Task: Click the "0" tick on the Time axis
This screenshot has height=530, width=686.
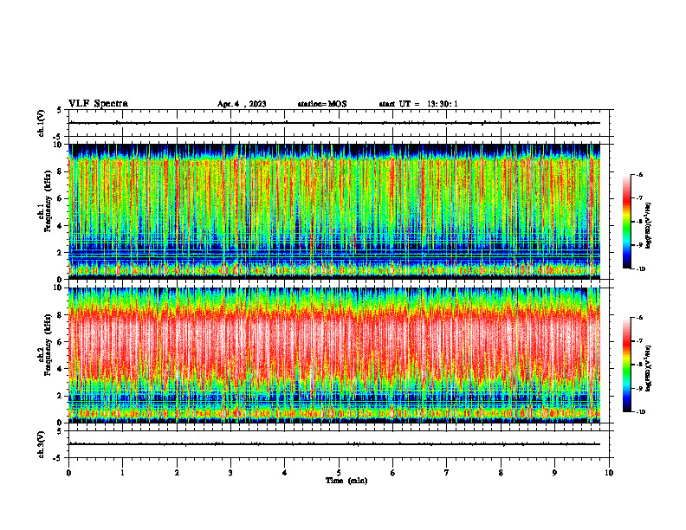Action: (x=68, y=473)
